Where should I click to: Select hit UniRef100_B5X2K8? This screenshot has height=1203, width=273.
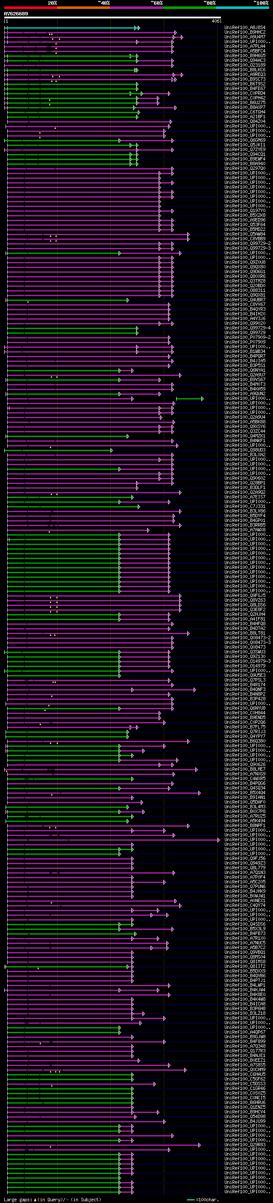click(x=245, y=215)
